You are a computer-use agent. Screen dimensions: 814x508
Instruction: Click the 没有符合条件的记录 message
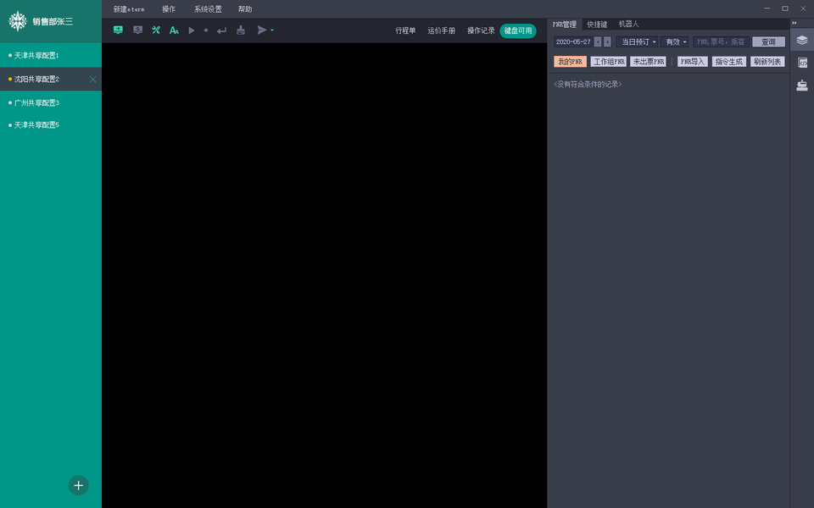(x=588, y=84)
